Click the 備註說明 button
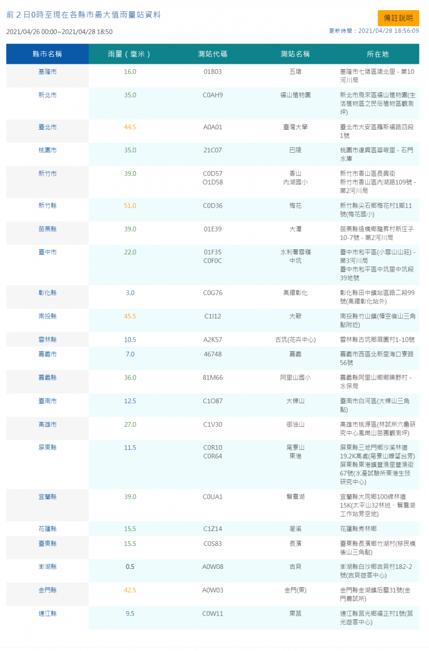The width and height of the screenshot is (429, 651). (x=398, y=18)
